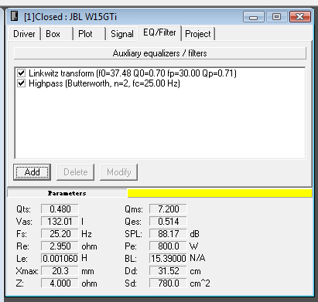Select the Highpass Butterworth fc=25.00 Hz entry

coord(104,83)
